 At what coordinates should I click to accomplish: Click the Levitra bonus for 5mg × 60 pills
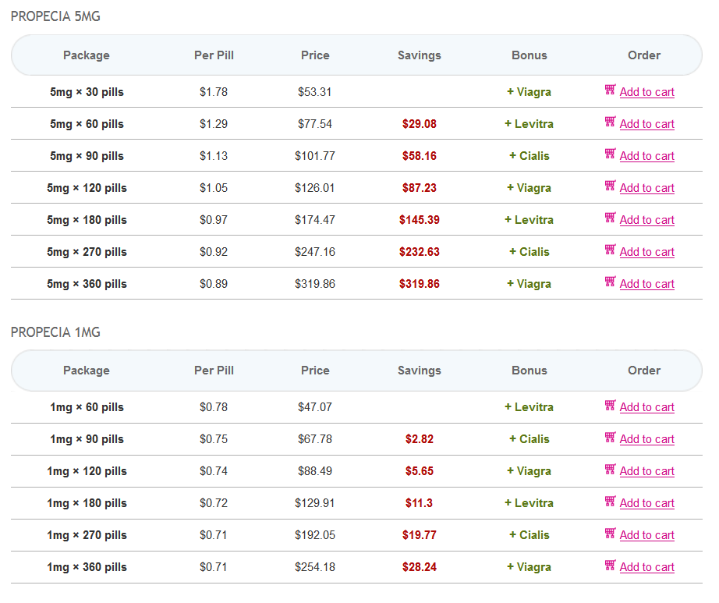point(529,124)
